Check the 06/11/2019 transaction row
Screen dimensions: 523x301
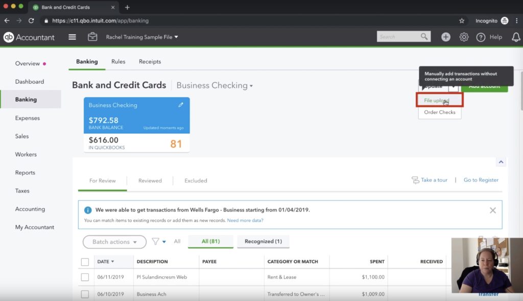click(x=85, y=277)
